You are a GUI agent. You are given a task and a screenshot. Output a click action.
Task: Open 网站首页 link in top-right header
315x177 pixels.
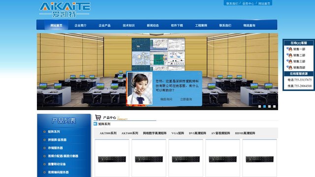click(x=264, y=3)
